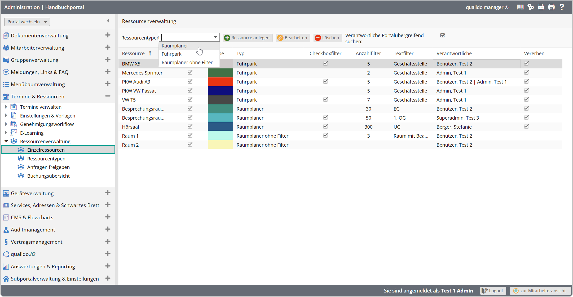This screenshot has width=573, height=297.
Task: Open the settings gears icon
Action: [x=530, y=7]
